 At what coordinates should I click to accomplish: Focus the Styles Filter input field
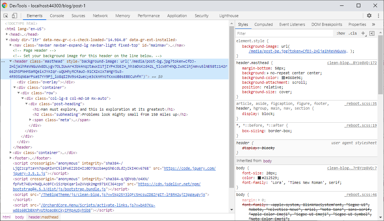tap(284, 33)
